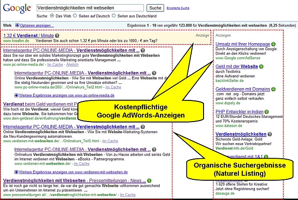This screenshot has height=200, width=298.
Task: Open the result title above www.verdienen-mit-webseiten.de/ URL
Action: (83, 150)
